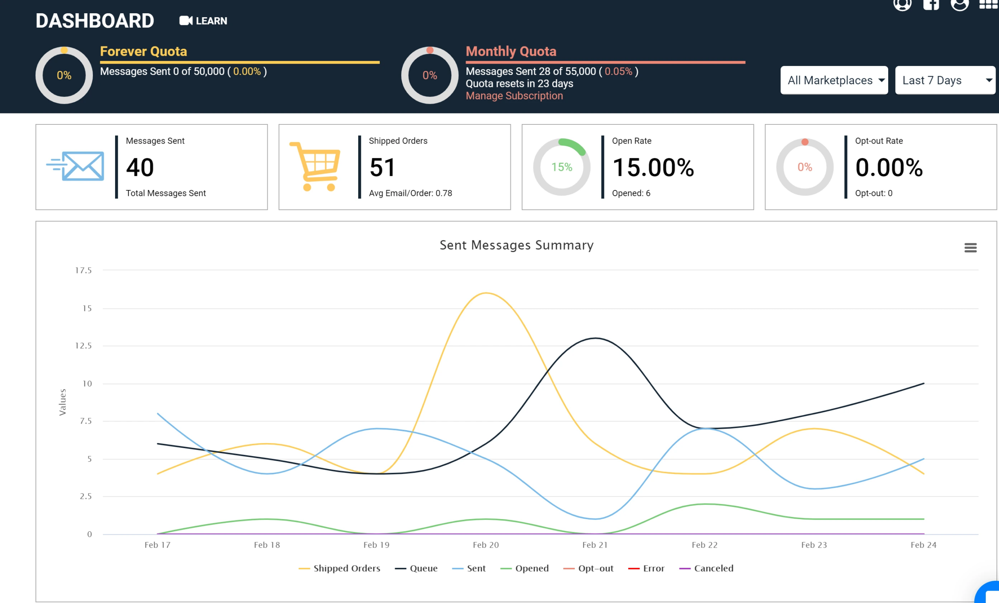Toggle Queue series visibility in legend

tap(423, 568)
